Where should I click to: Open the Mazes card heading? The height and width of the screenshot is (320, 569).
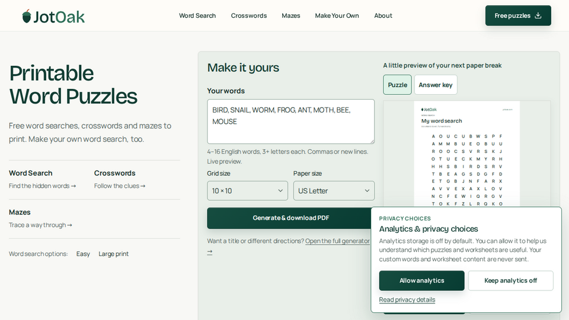[20, 212]
